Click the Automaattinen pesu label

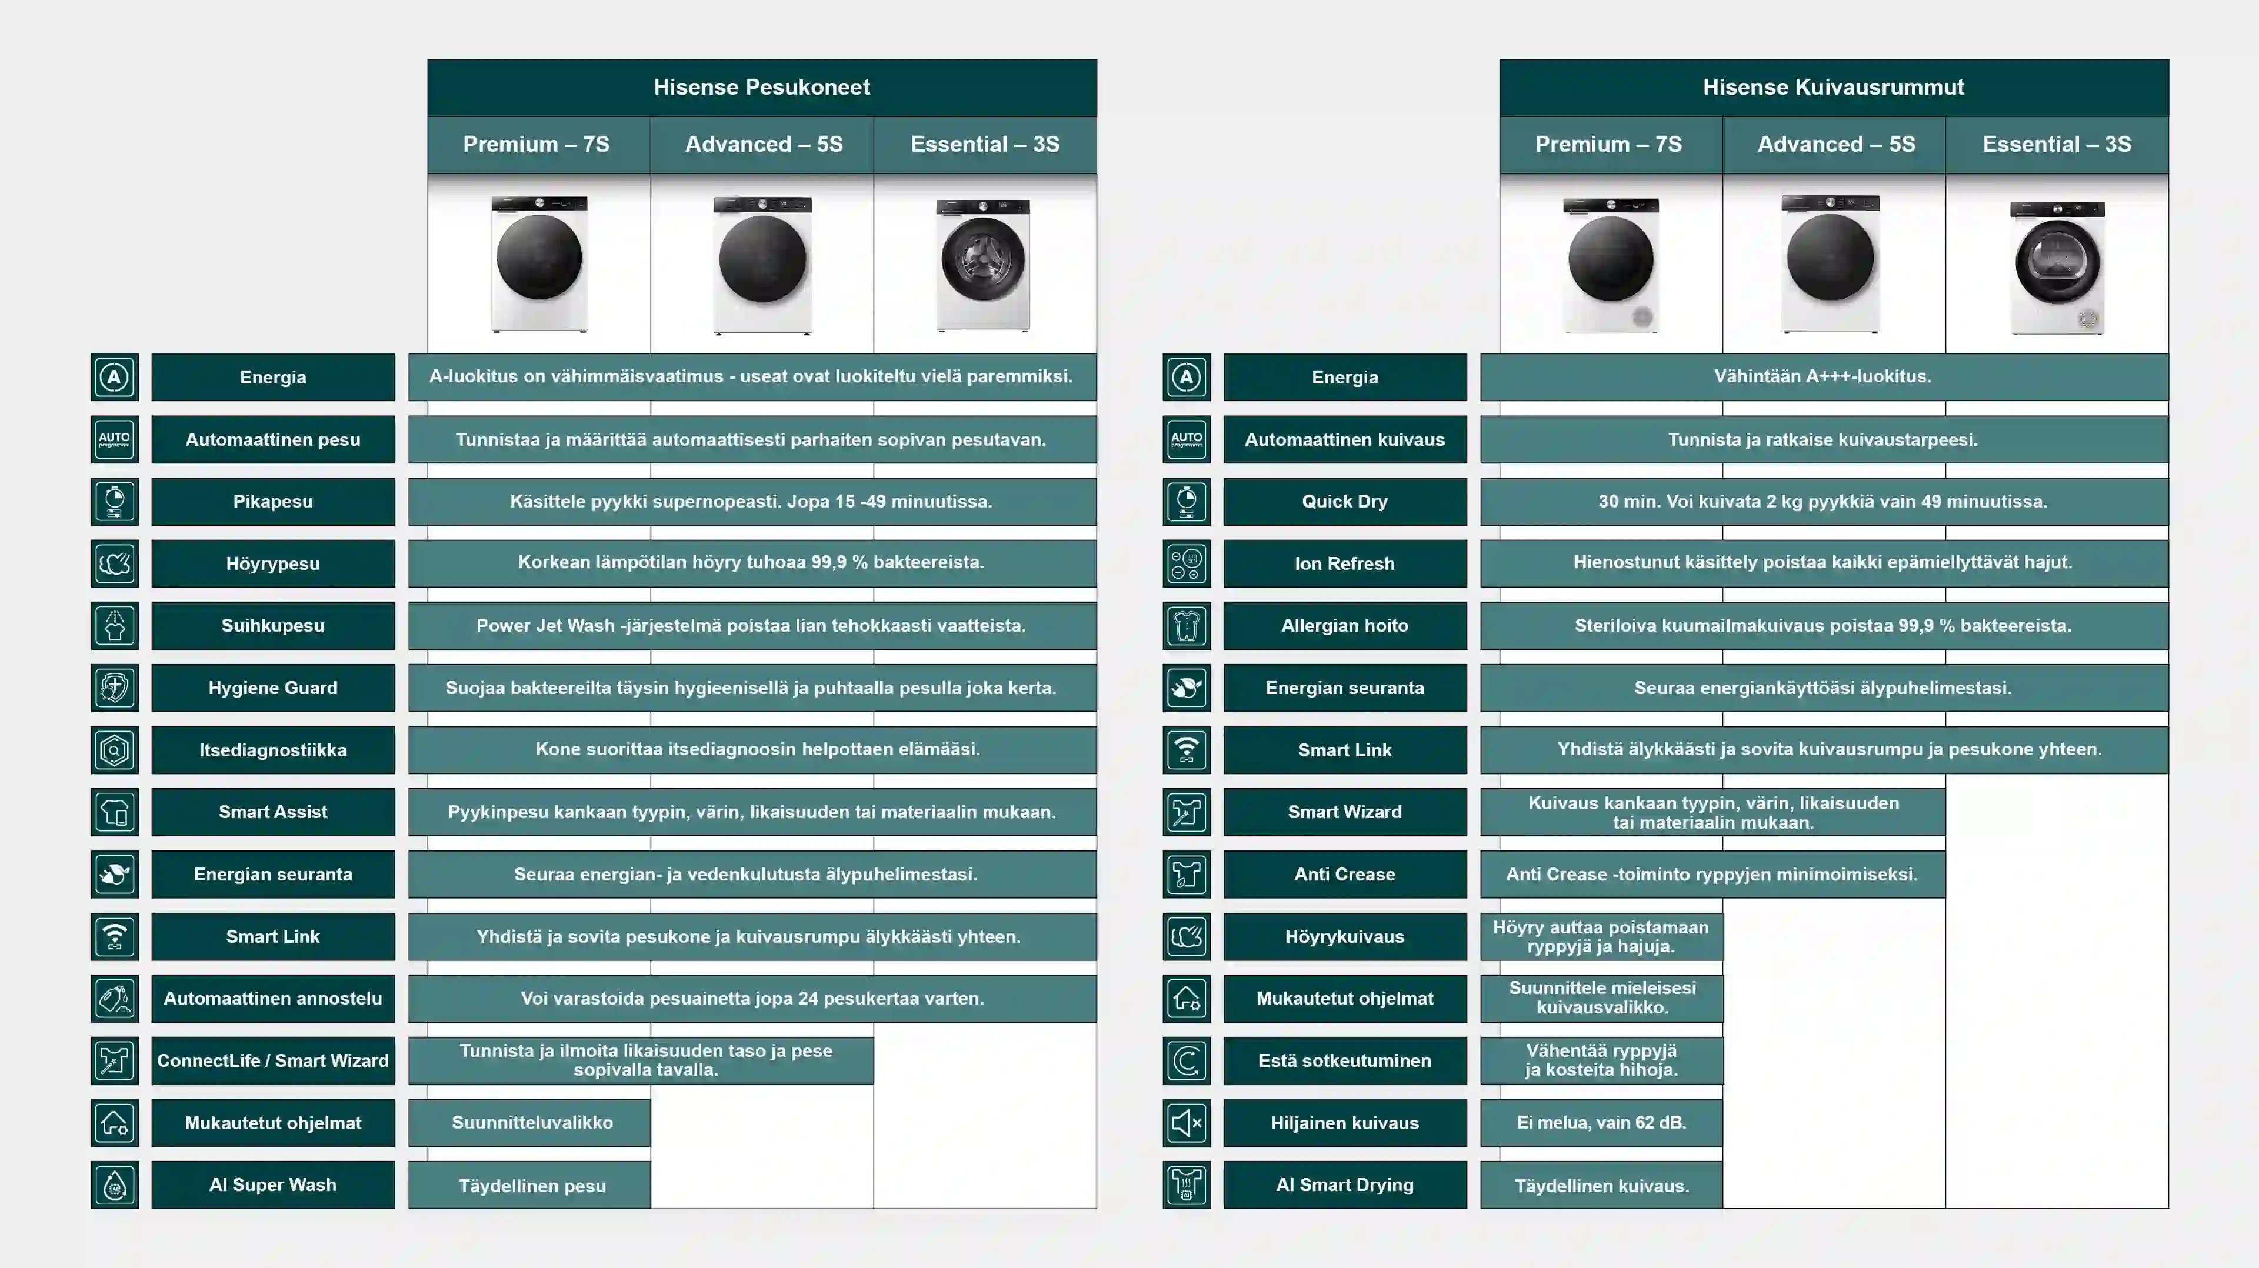pyautogui.click(x=273, y=439)
